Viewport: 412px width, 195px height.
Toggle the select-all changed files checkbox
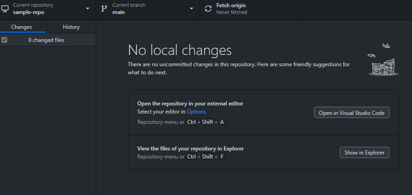(4, 40)
